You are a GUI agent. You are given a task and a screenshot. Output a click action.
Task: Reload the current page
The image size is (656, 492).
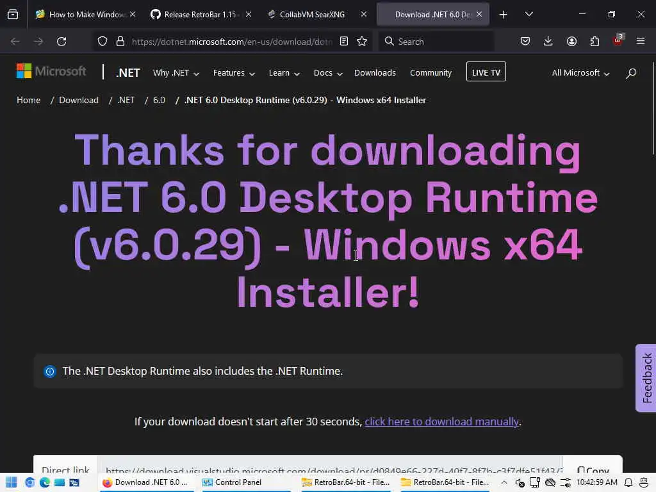61,42
